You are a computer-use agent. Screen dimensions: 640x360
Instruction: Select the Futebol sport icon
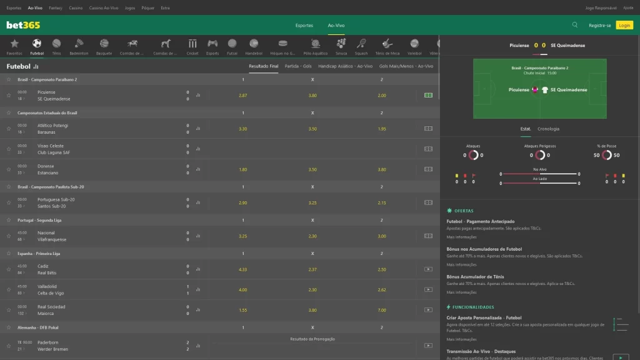pyautogui.click(x=37, y=46)
